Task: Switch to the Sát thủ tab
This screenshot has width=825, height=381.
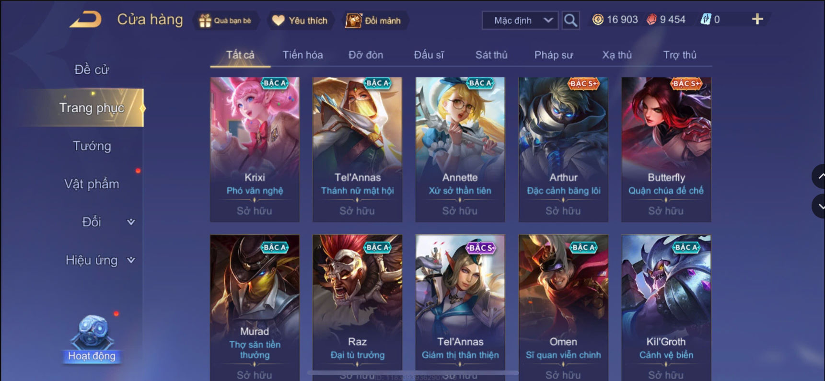Action: pyautogui.click(x=491, y=55)
